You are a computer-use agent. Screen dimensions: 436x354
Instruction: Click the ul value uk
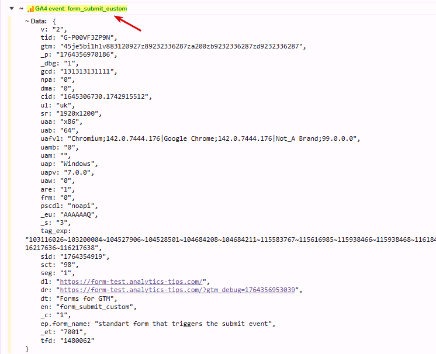coord(64,105)
